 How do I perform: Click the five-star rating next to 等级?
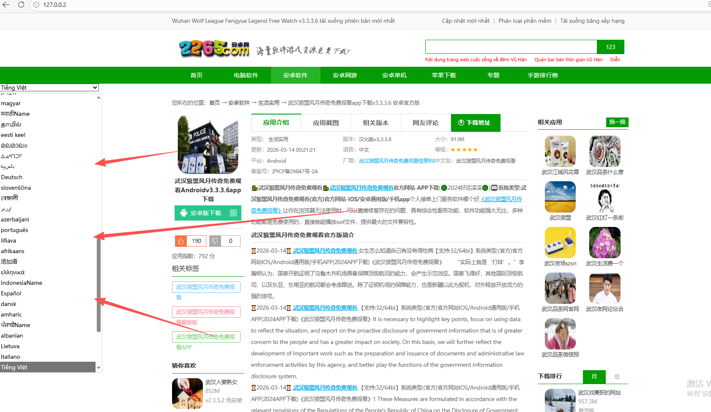click(x=464, y=149)
